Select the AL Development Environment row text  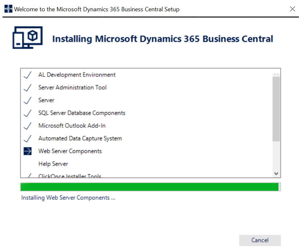[x=77, y=75]
